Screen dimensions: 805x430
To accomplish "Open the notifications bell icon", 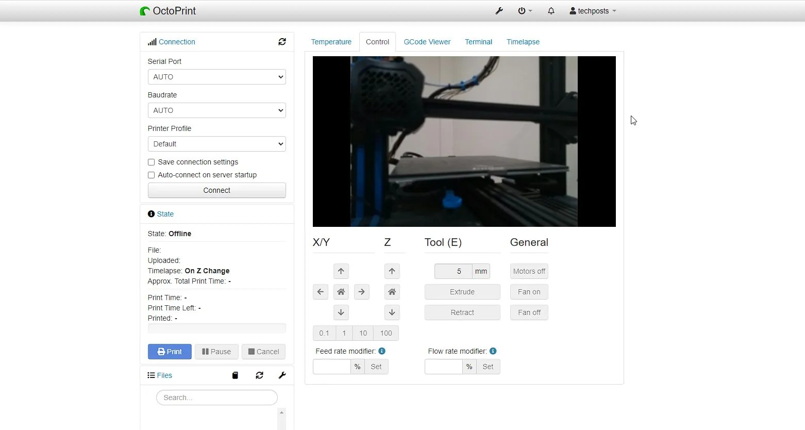I will pyautogui.click(x=551, y=11).
